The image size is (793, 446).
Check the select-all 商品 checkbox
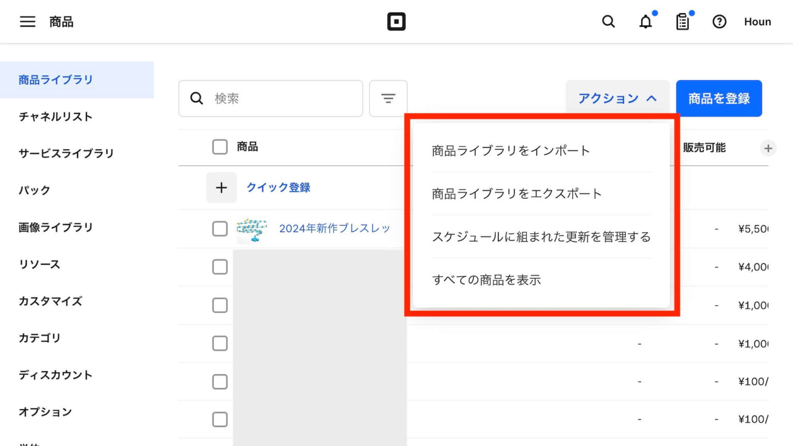tap(219, 147)
